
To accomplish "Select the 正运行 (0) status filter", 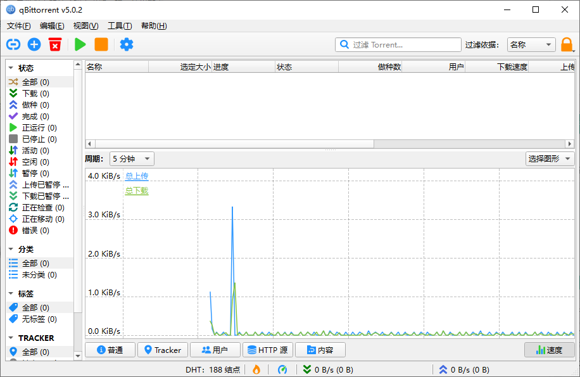I will [x=40, y=127].
